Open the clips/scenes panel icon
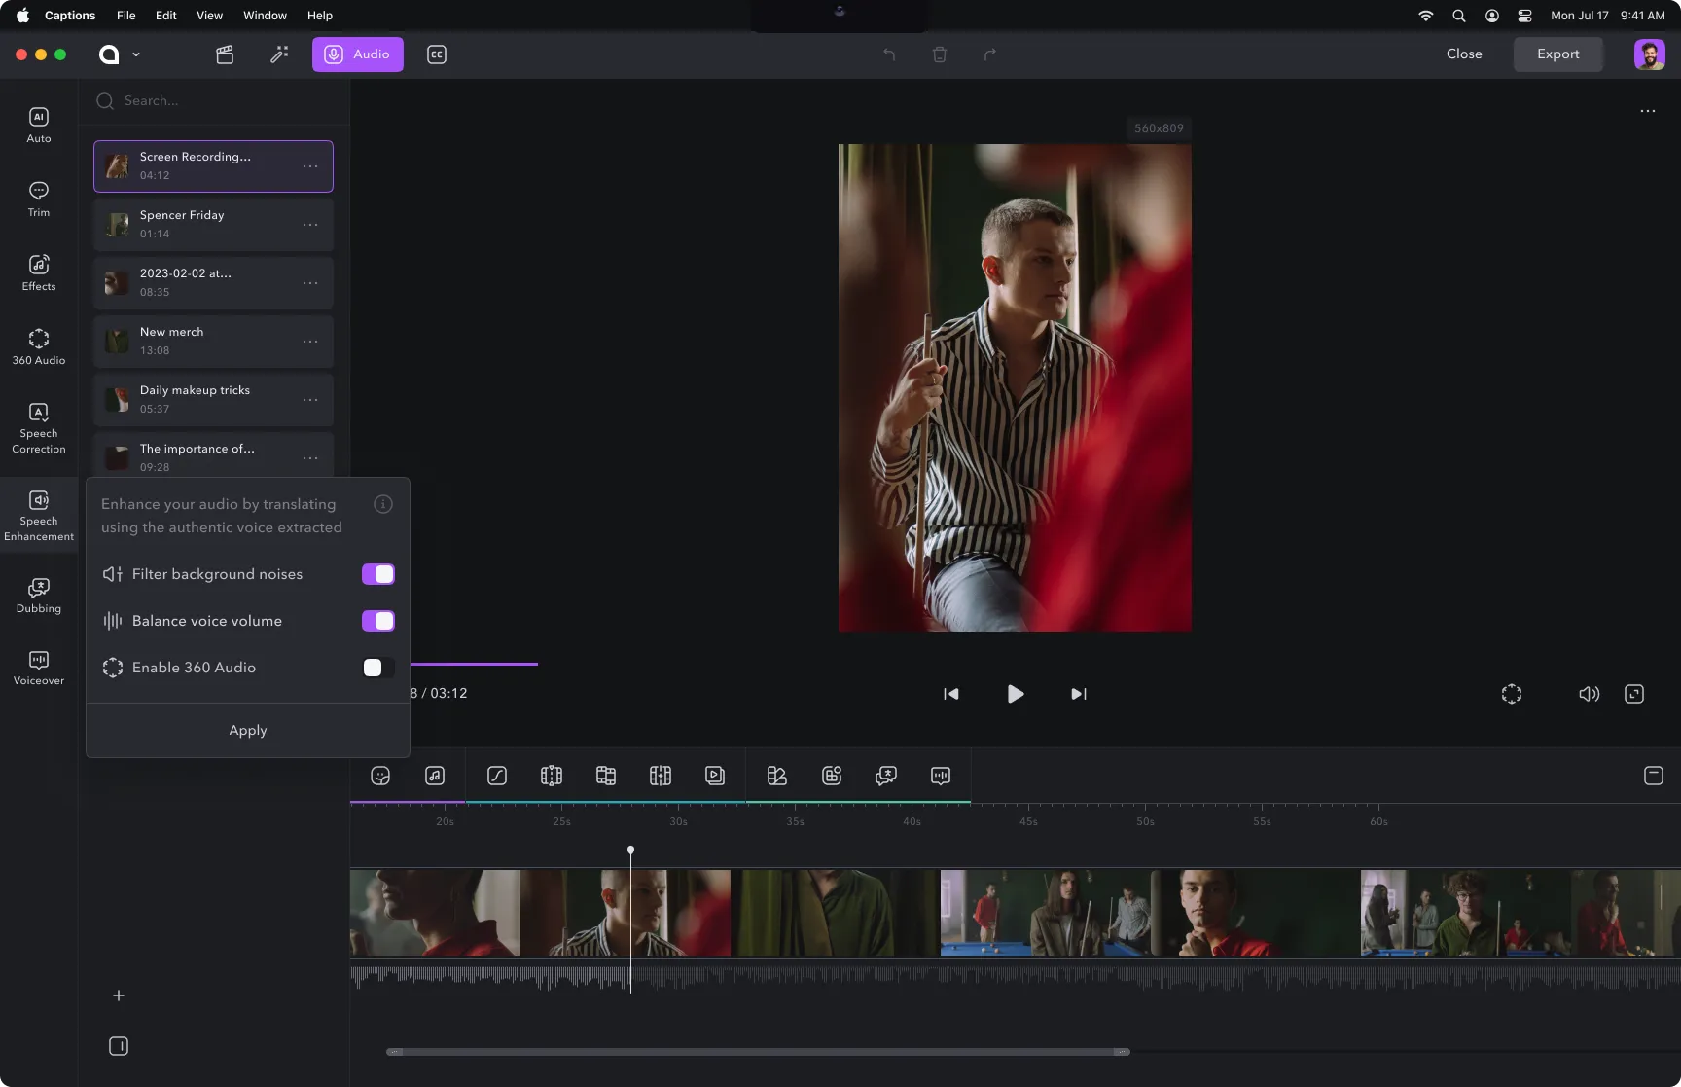The height and width of the screenshot is (1087, 1681). click(225, 54)
